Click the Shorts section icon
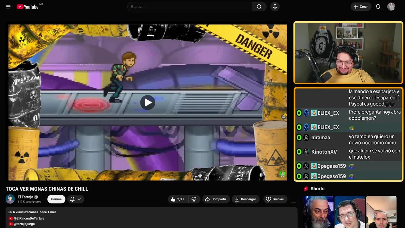The height and width of the screenshot is (228, 405). click(x=306, y=189)
